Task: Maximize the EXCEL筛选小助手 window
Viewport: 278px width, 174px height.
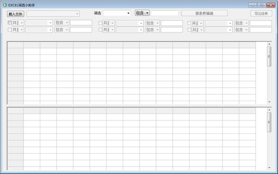Action: (x=261, y=5)
